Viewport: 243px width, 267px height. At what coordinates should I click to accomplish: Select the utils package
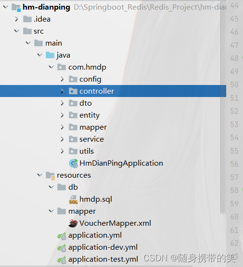[x=87, y=151]
